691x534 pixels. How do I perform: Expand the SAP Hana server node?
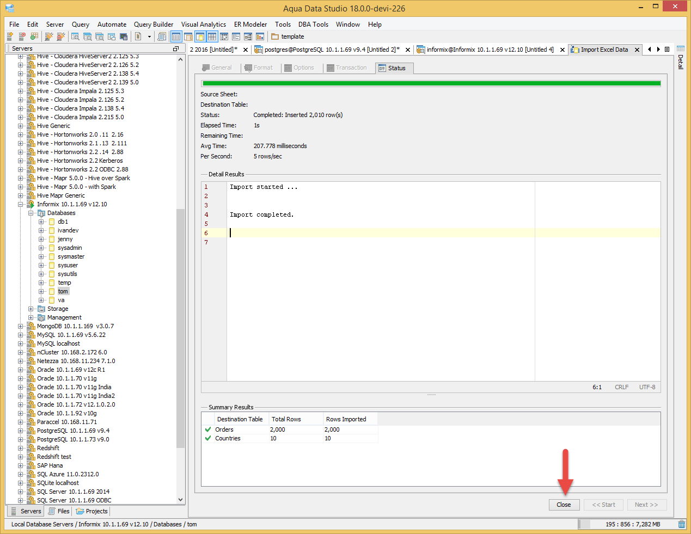point(20,465)
